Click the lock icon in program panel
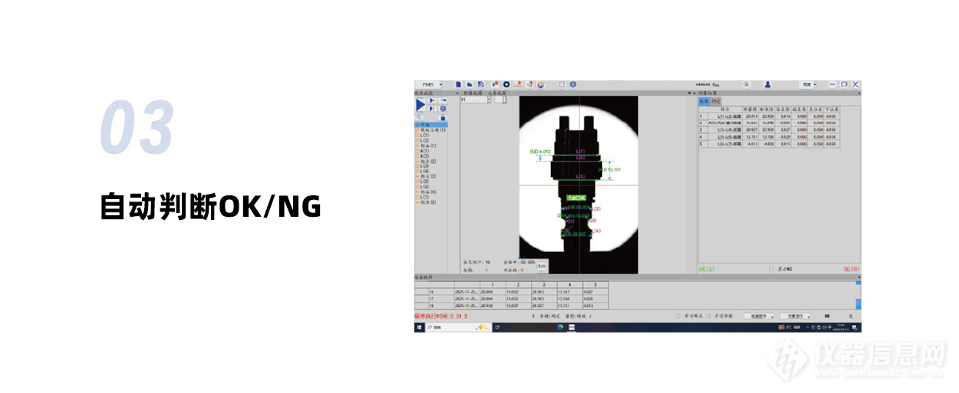This screenshot has width=959, height=393. coord(443,117)
